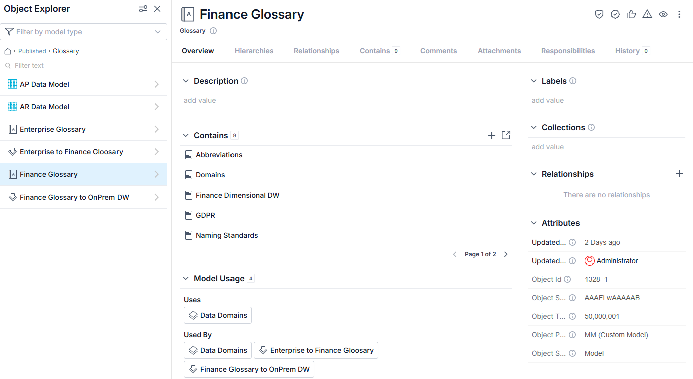Screen dimensions: 693x379
Task: Click the Object Explorer settings sliders icon
Action: tap(143, 9)
